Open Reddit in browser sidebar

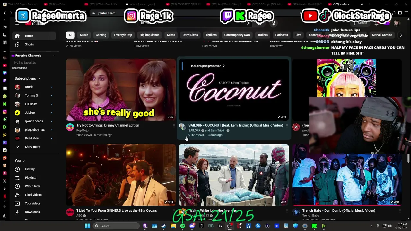point(4,158)
